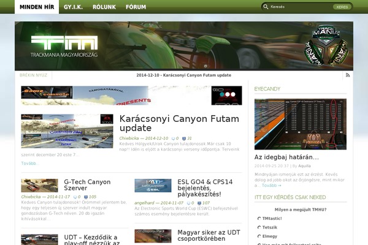The image size is (368, 245).
Task: Click the views icon showing 105
Action: (x=86, y=197)
